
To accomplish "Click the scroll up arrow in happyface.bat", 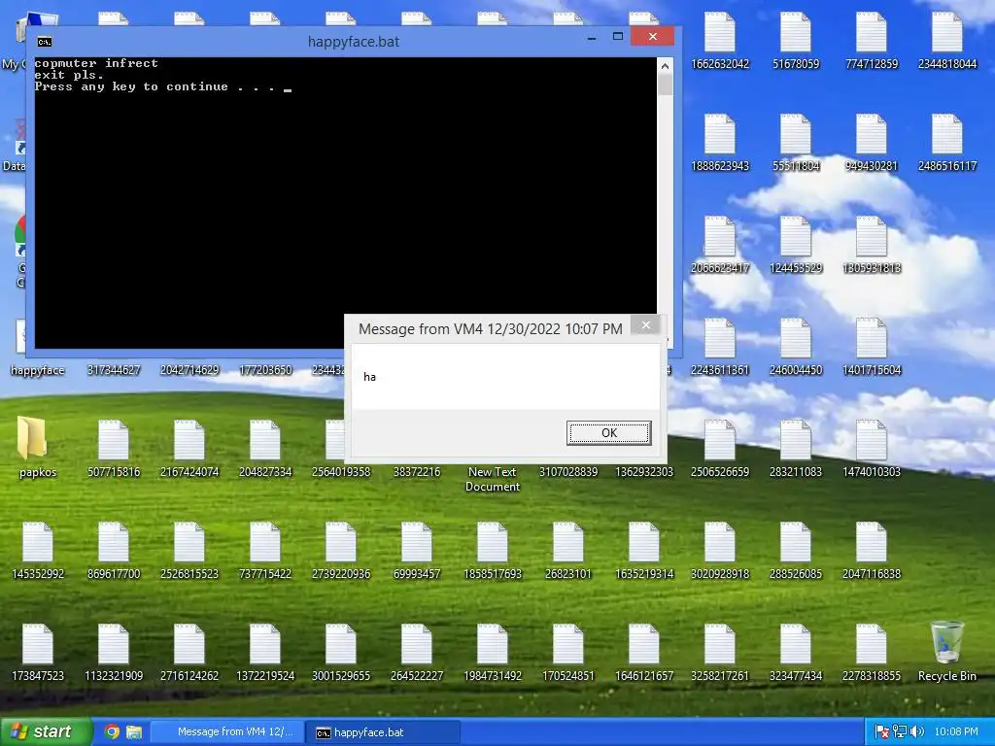I will (x=665, y=65).
